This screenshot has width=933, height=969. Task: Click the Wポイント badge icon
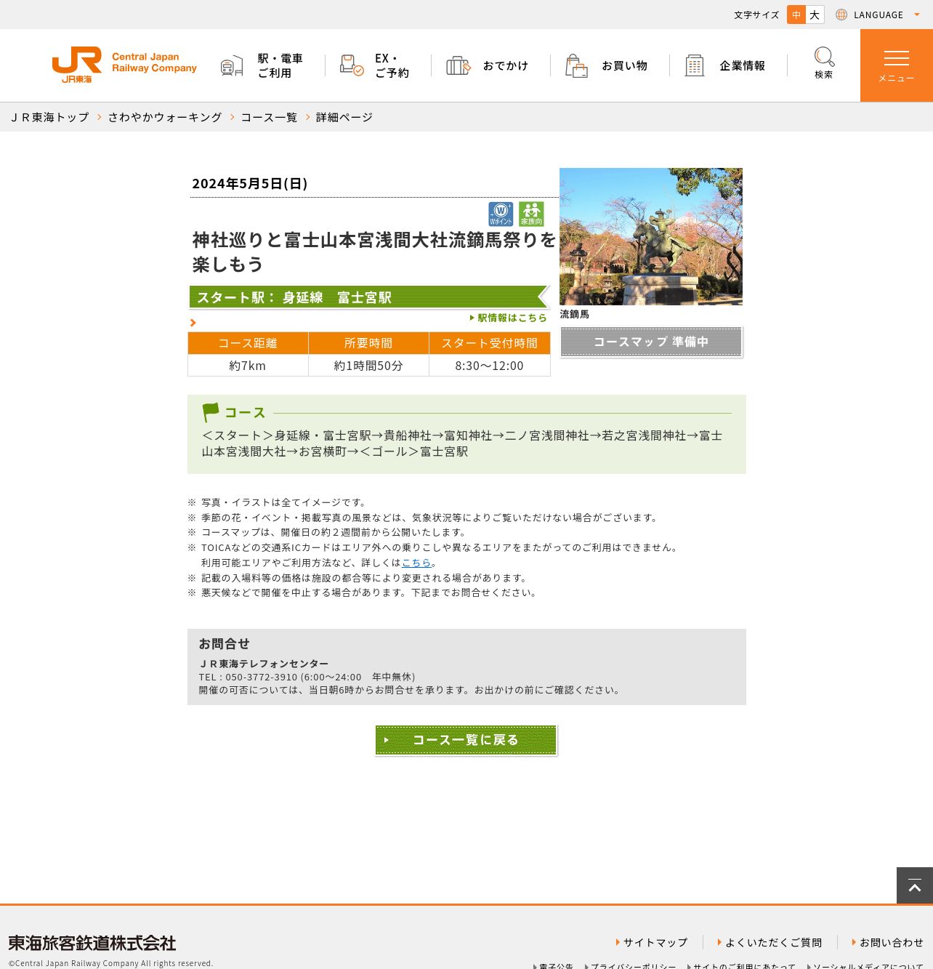coord(501,214)
